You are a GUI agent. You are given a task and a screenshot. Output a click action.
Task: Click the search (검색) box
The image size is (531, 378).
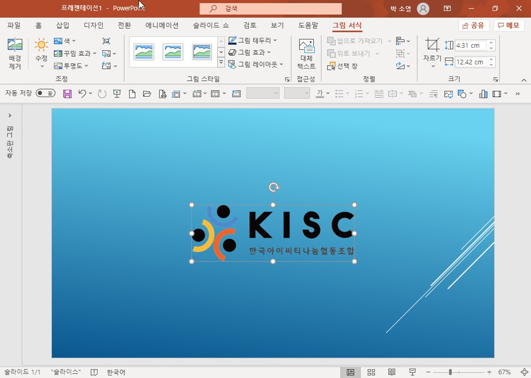270,9
